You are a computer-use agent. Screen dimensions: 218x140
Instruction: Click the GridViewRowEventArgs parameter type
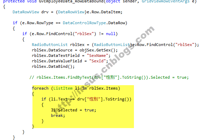tap(166, 1)
